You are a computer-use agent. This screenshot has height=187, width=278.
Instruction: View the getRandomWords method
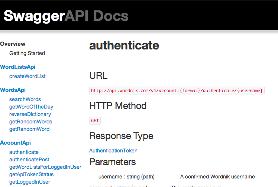pos(30,122)
